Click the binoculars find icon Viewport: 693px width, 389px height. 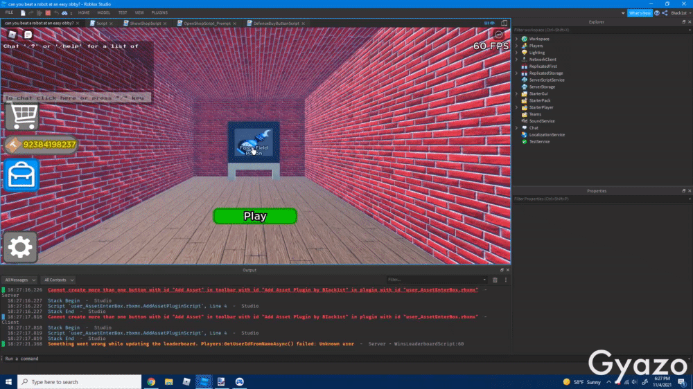64,12
